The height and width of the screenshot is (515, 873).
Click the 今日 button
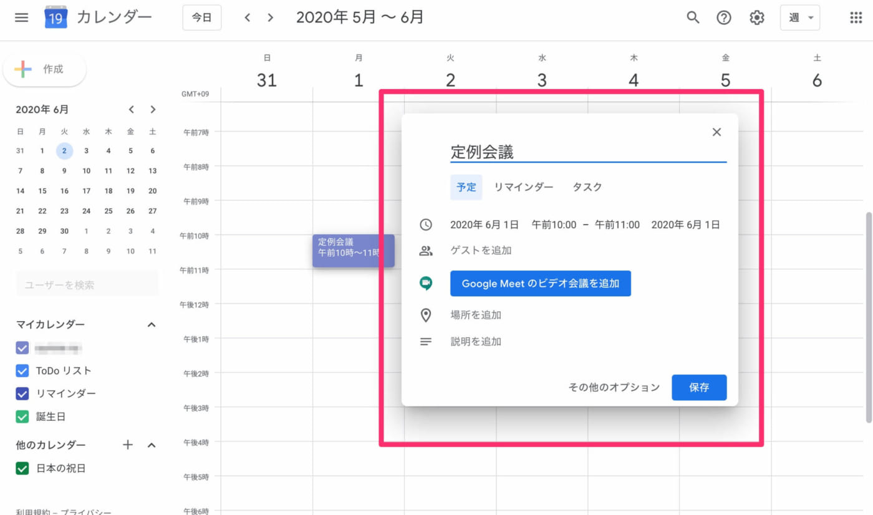(x=201, y=17)
